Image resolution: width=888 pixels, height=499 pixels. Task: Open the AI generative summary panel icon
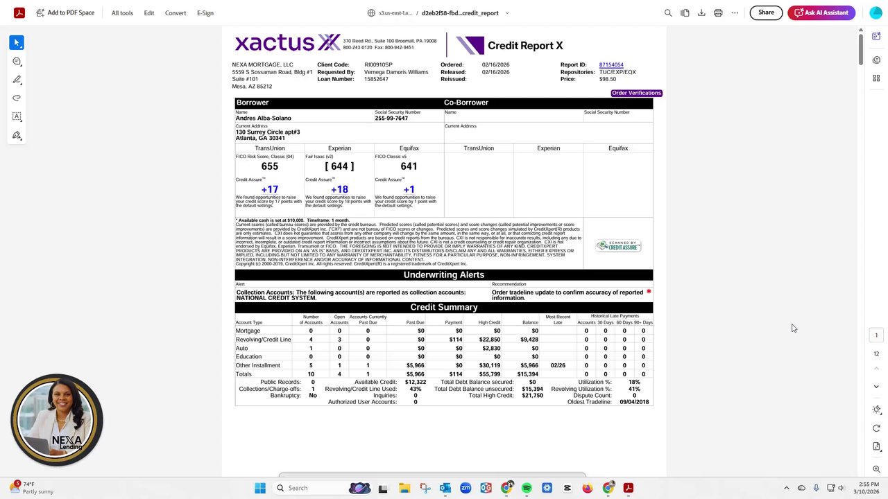coord(876,36)
